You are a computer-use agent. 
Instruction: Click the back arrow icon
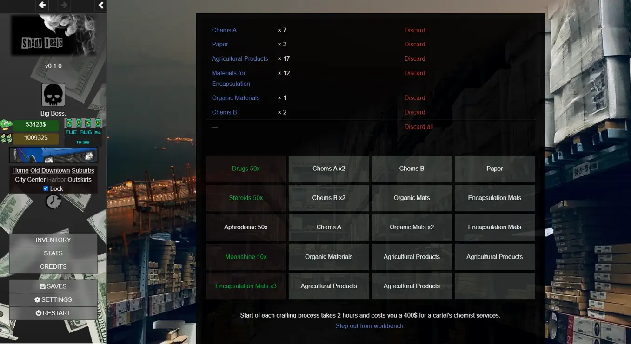point(42,5)
